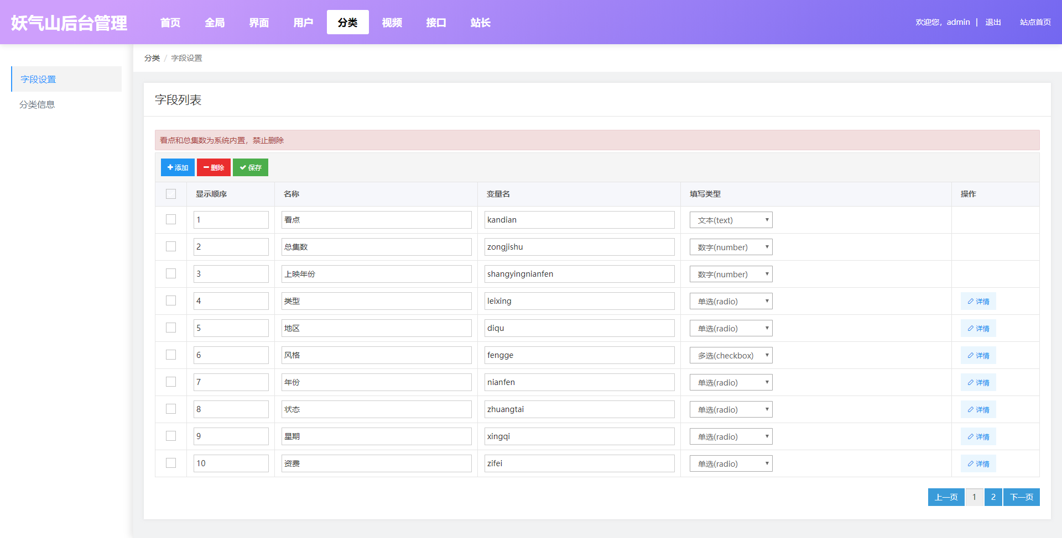Click the 退出 logout link
This screenshot has width=1062, height=538.
[993, 22]
